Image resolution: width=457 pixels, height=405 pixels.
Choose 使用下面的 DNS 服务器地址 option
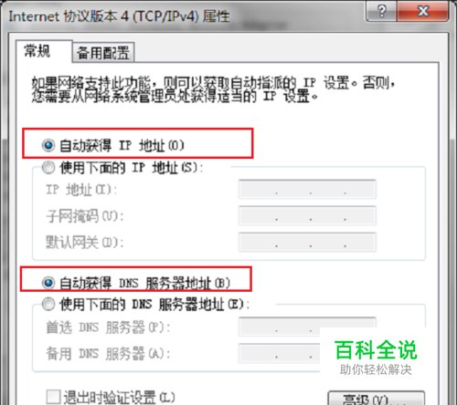click(48, 304)
